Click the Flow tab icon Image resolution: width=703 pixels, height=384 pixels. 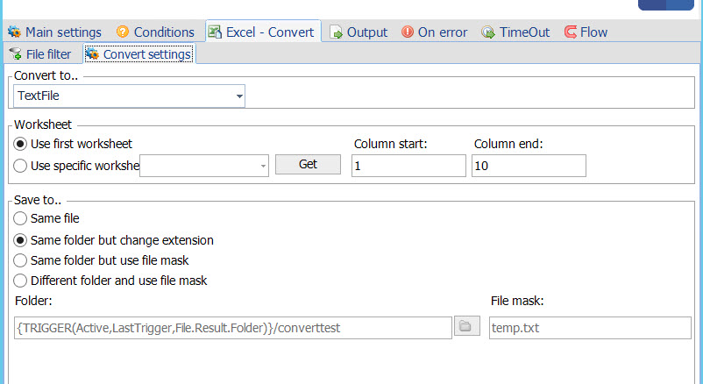pyautogui.click(x=571, y=32)
